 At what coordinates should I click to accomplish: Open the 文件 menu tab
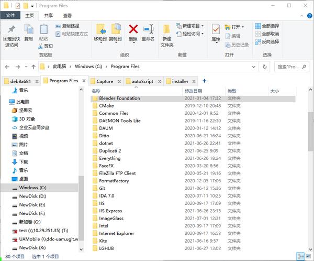10,15
